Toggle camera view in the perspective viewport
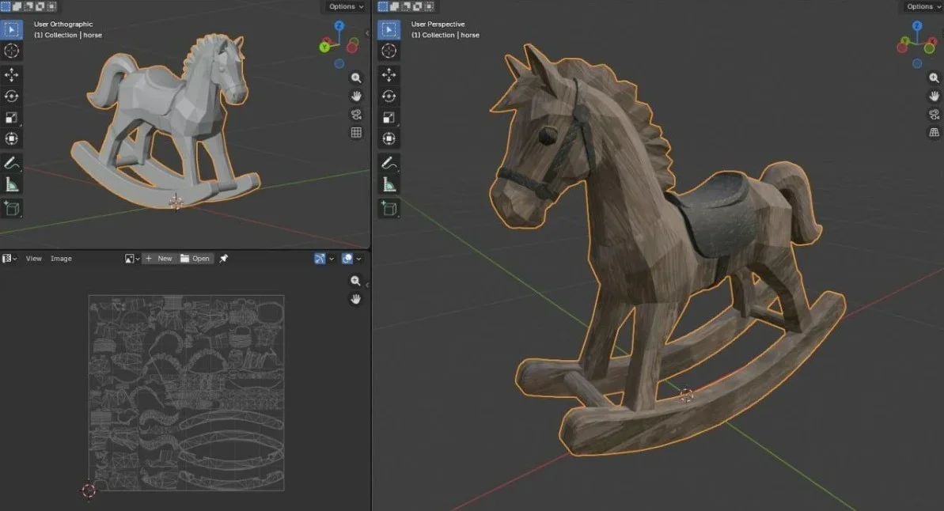This screenshot has width=944, height=511. tap(934, 115)
